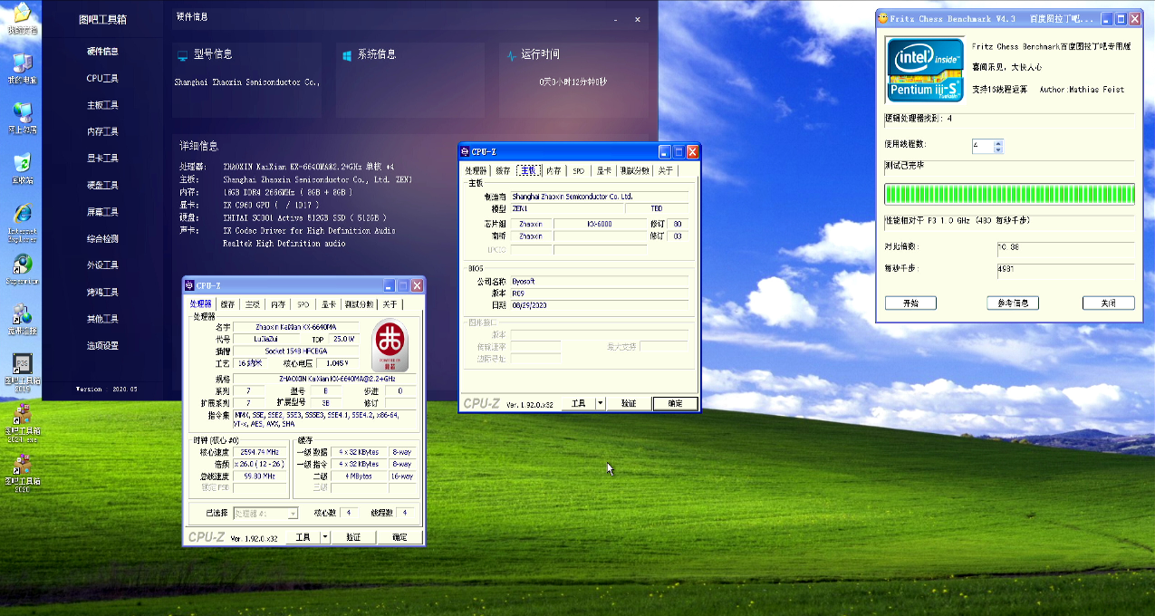The width and height of the screenshot is (1155, 616).
Task: Click the thread count input field
Action: (x=982, y=146)
